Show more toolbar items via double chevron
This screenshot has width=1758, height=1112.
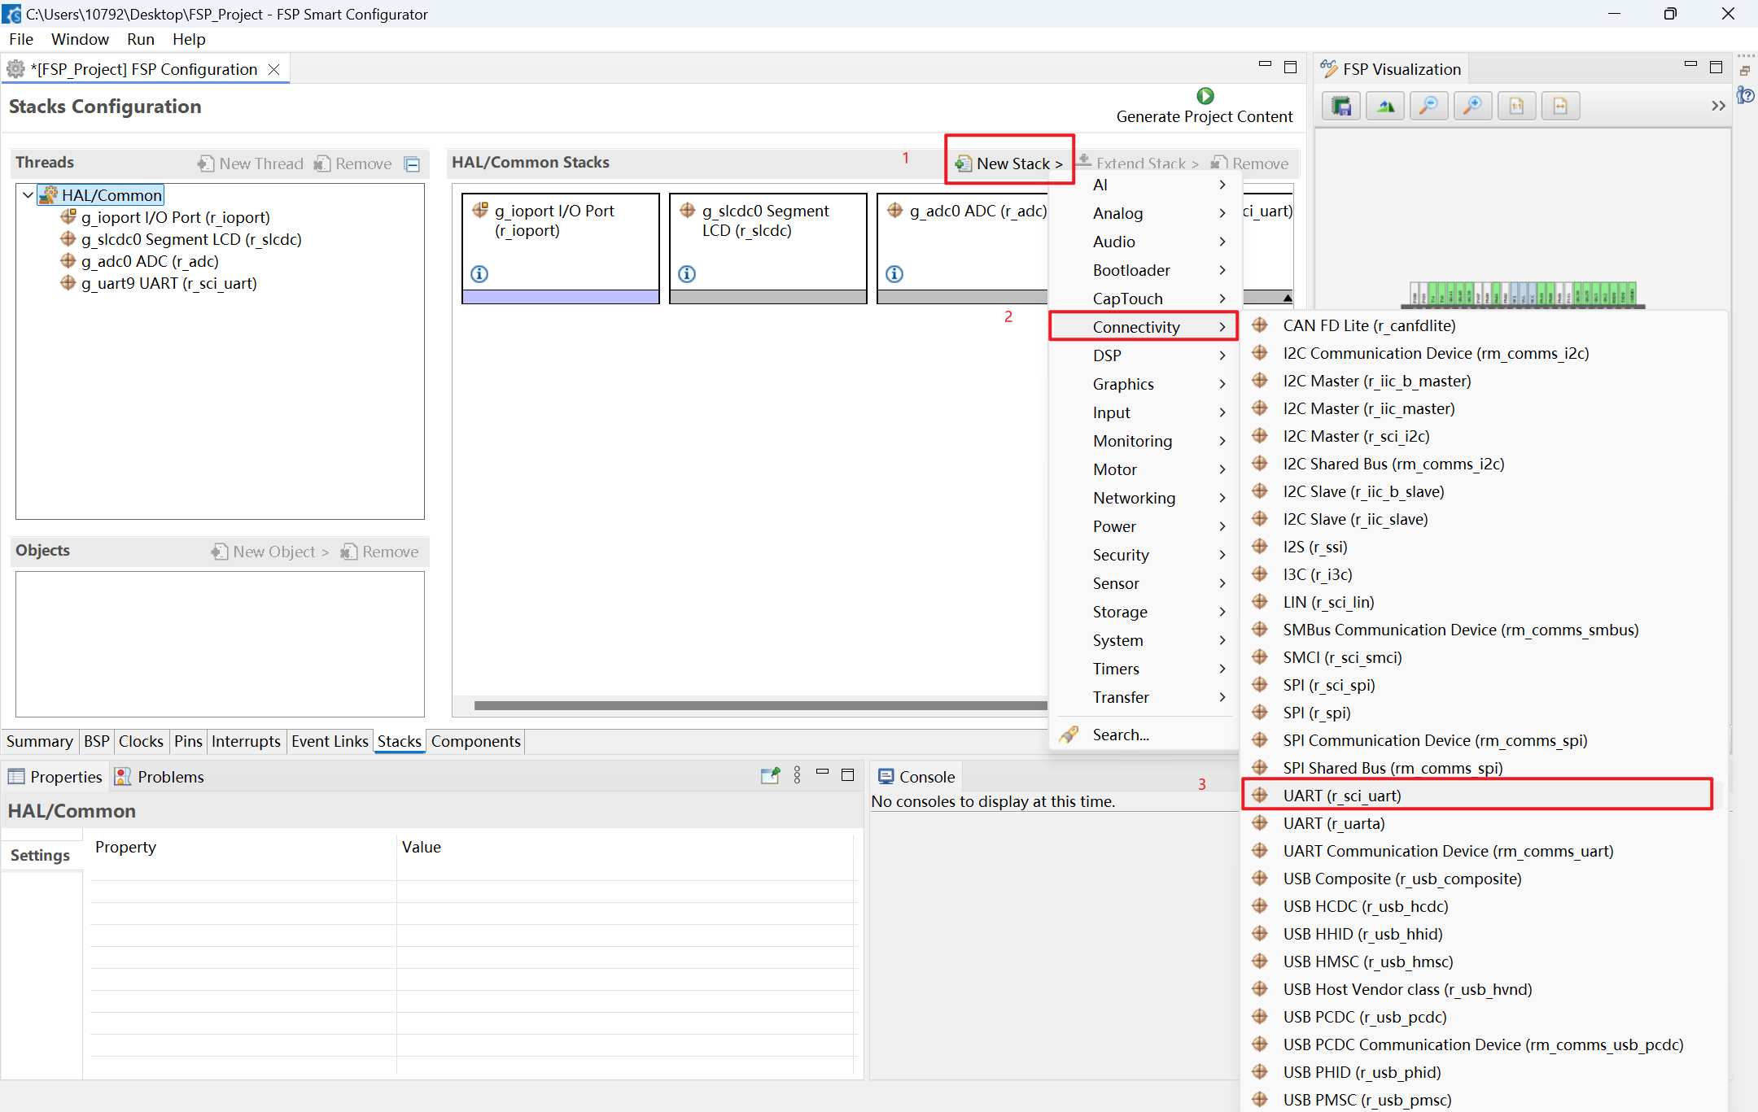coord(1718,106)
